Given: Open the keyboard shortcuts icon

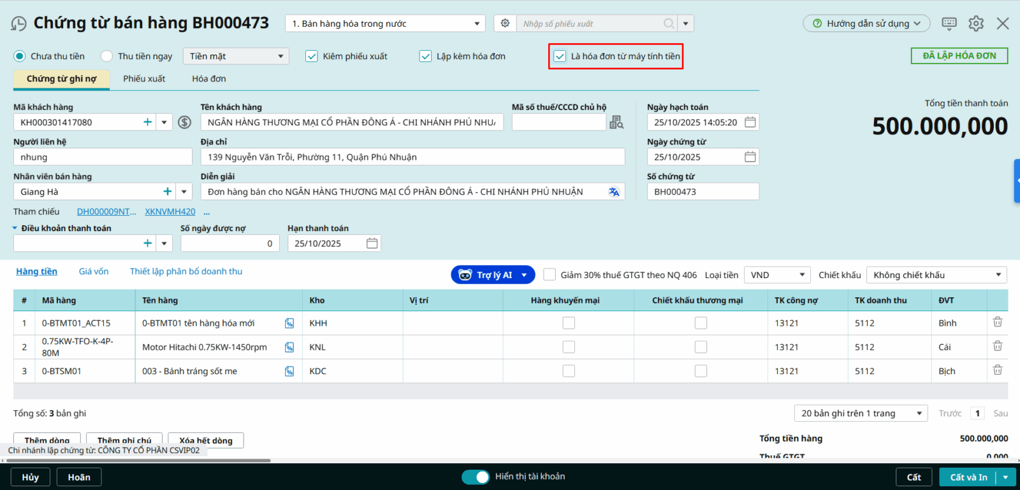Looking at the screenshot, I should 949,24.
